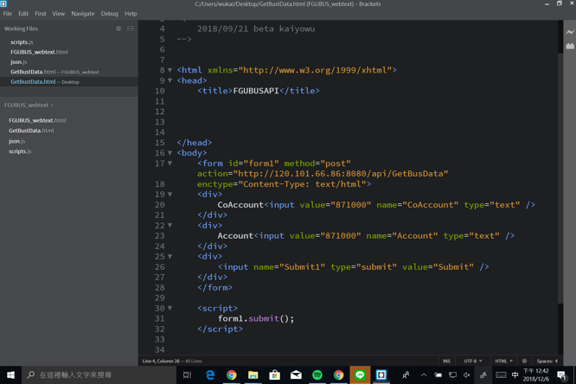Open the People icon in the taskbar
The height and width of the screenshot is (384, 576).
coord(406,374)
